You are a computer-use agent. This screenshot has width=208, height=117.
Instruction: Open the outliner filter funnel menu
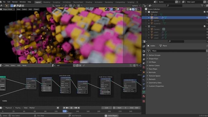coord(203,6)
